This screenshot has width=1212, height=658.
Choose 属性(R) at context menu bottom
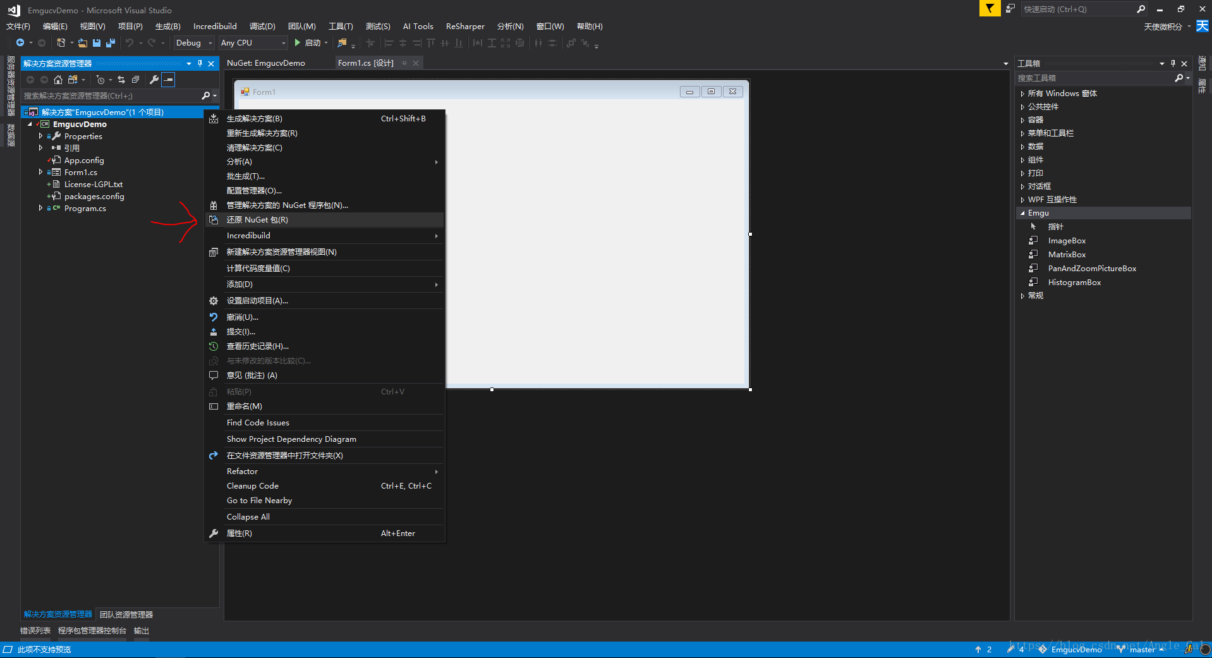coord(325,533)
